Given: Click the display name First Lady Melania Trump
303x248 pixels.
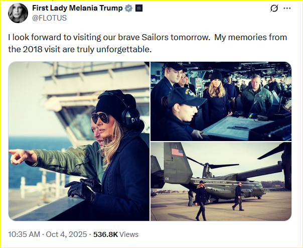Looking at the screenshot, I should (x=77, y=9).
